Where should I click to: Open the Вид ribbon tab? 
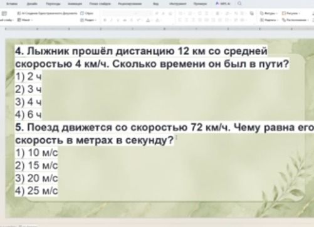click(x=155, y=4)
